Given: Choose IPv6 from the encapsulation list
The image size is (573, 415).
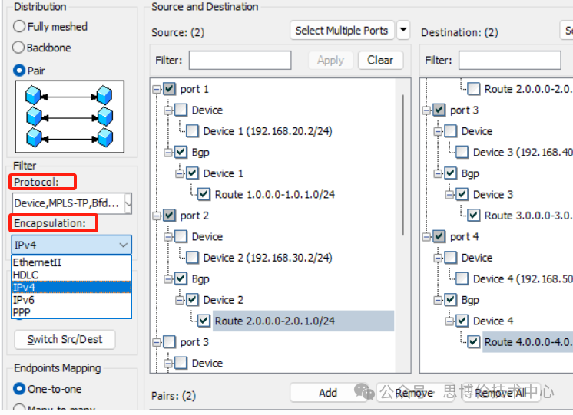Looking at the screenshot, I should tap(25, 300).
